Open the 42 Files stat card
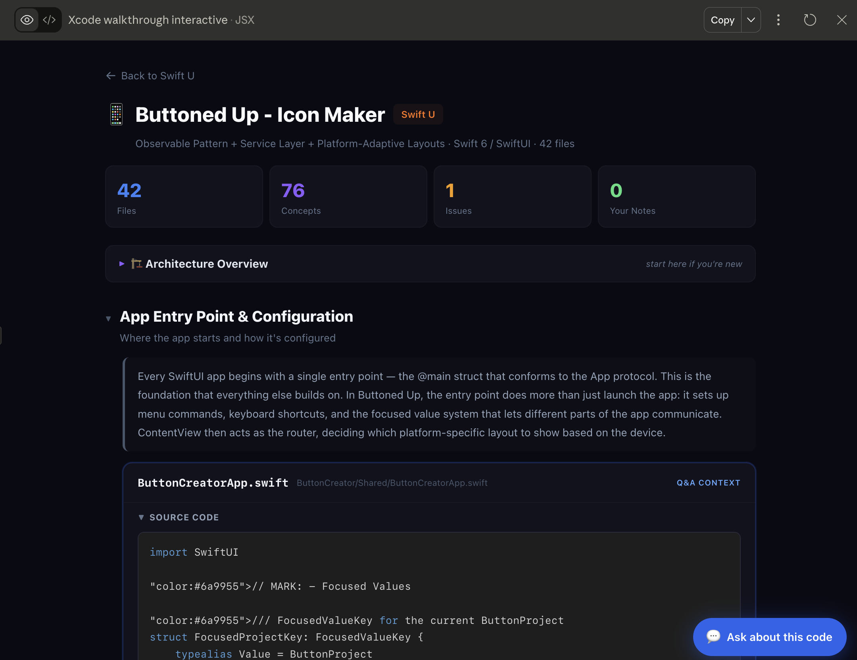 pos(184,197)
